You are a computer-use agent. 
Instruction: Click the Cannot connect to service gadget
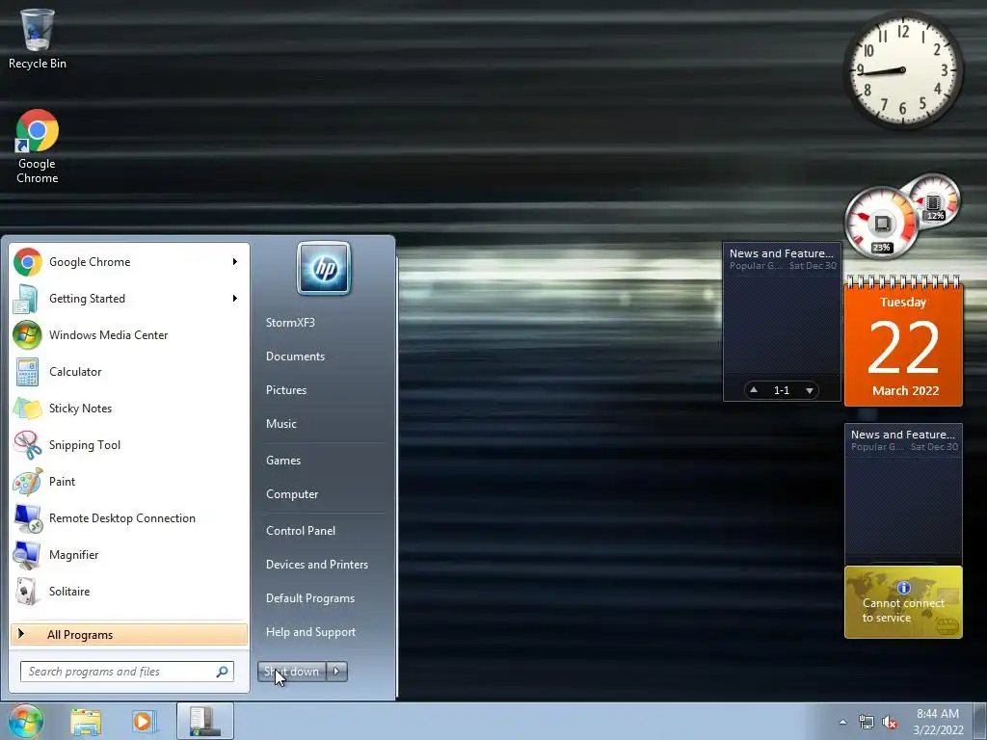click(x=903, y=602)
